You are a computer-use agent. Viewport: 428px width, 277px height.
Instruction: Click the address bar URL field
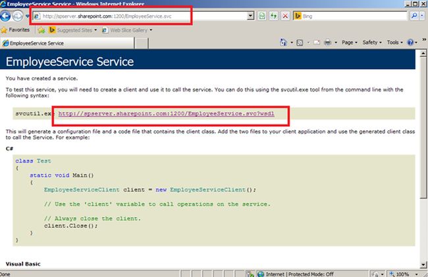tap(139, 16)
